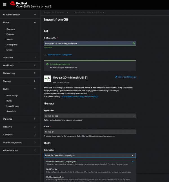This screenshot has height=182, width=169.
Task: Click the Node.js builder image icon
Action: pos(47,79)
